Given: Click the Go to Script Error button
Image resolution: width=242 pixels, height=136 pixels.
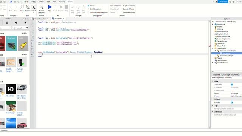Looking at the screenshot, I should pos(115,6).
